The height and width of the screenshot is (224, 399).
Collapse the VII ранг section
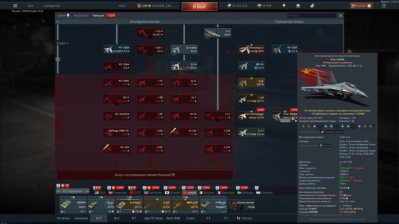point(63,76)
